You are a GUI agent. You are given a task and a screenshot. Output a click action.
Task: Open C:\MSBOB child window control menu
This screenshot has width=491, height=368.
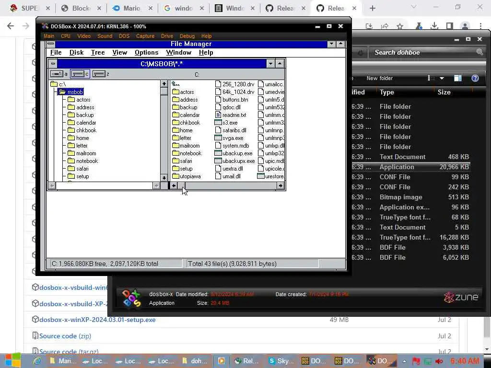[53, 64]
